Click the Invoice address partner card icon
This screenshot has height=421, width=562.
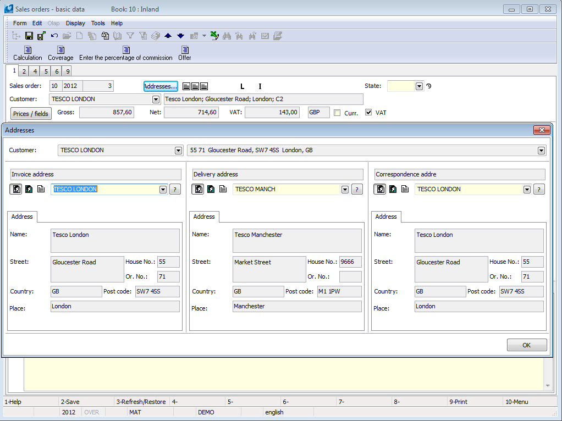click(x=16, y=189)
